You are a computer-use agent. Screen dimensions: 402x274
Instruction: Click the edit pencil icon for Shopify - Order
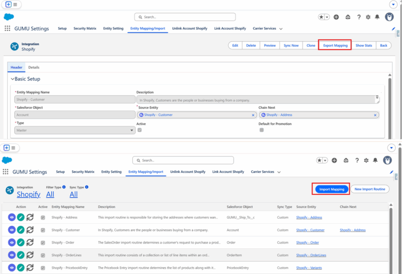pyautogui.click(x=20, y=242)
